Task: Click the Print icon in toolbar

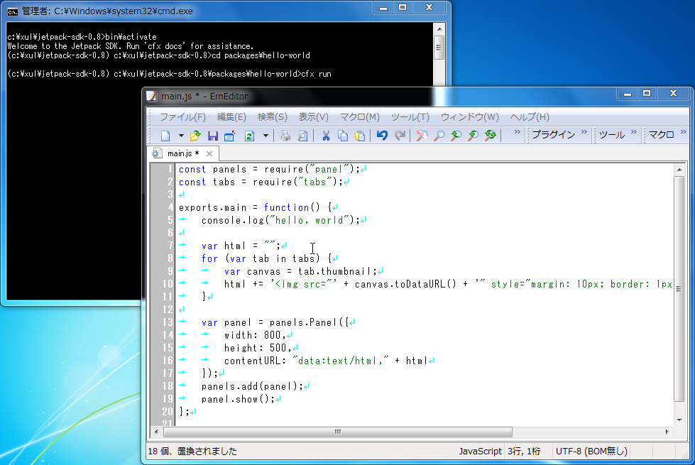Action: [x=285, y=136]
